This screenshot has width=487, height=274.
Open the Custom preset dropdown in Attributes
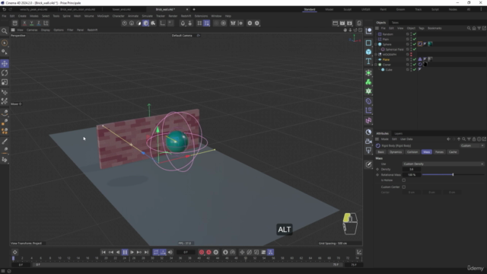(x=472, y=145)
